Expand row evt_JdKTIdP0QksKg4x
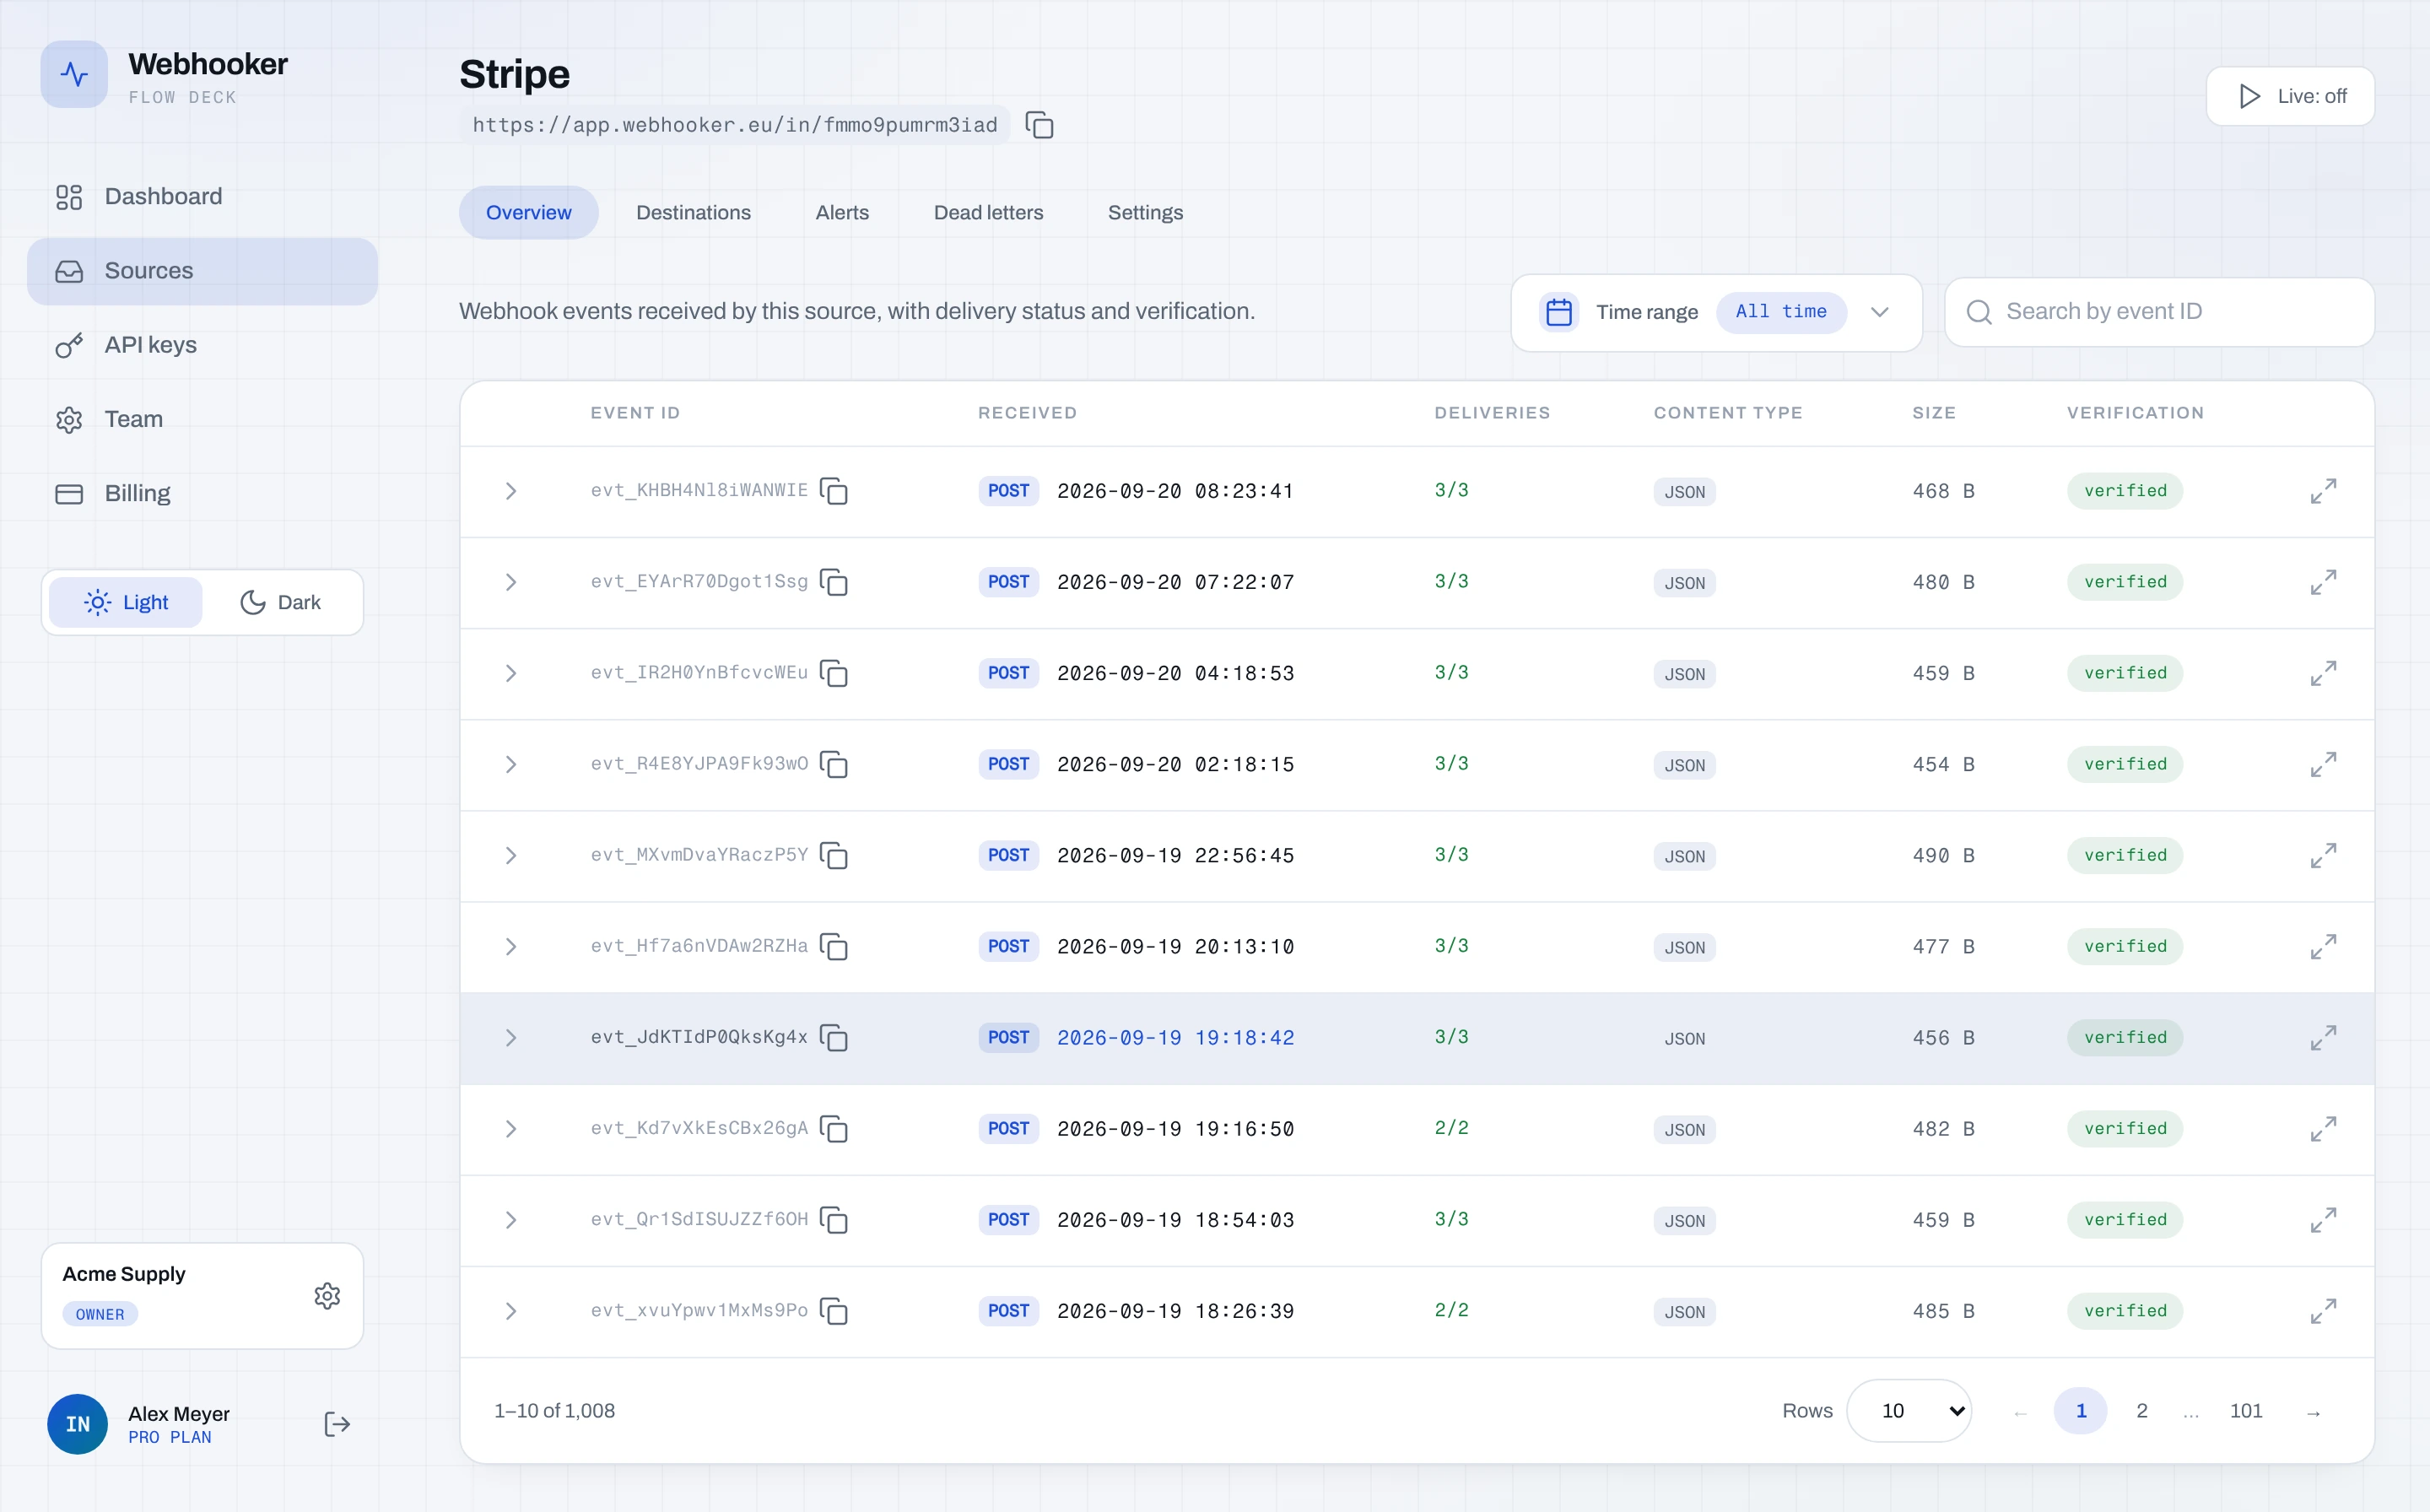The width and height of the screenshot is (2430, 1512). coord(511,1037)
